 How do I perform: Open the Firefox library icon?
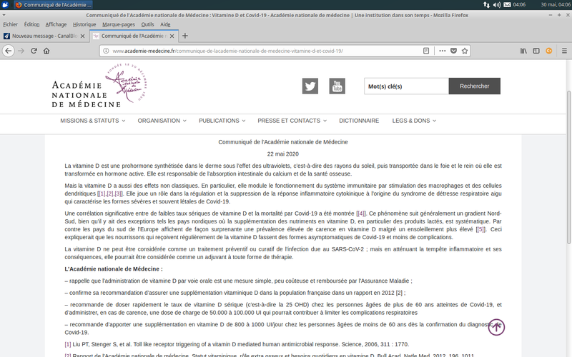[x=523, y=51]
